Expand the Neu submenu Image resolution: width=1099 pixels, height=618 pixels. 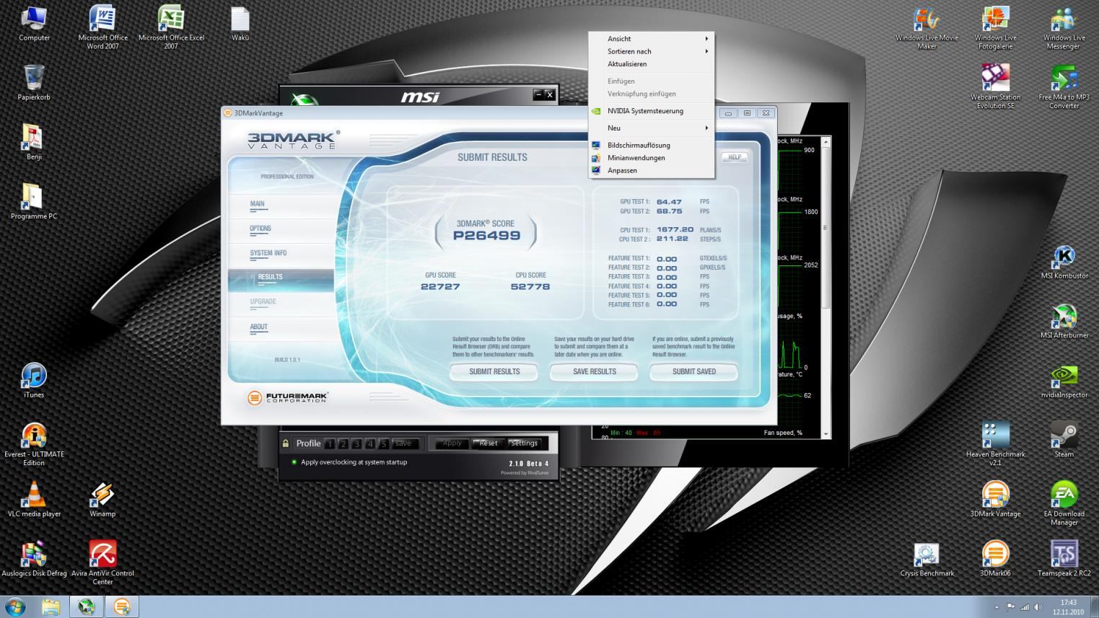point(652,128)
